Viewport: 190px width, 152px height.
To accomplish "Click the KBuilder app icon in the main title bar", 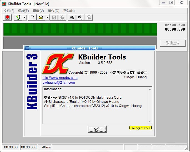I will pos(4,4).
